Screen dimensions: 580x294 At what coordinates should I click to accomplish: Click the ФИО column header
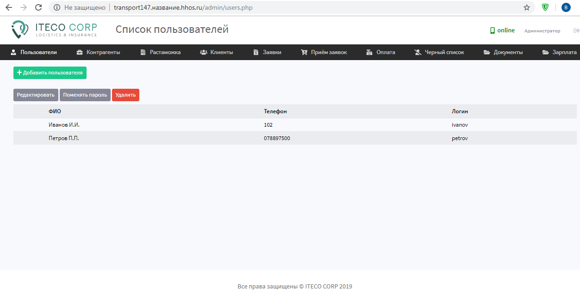coord(55,111)
